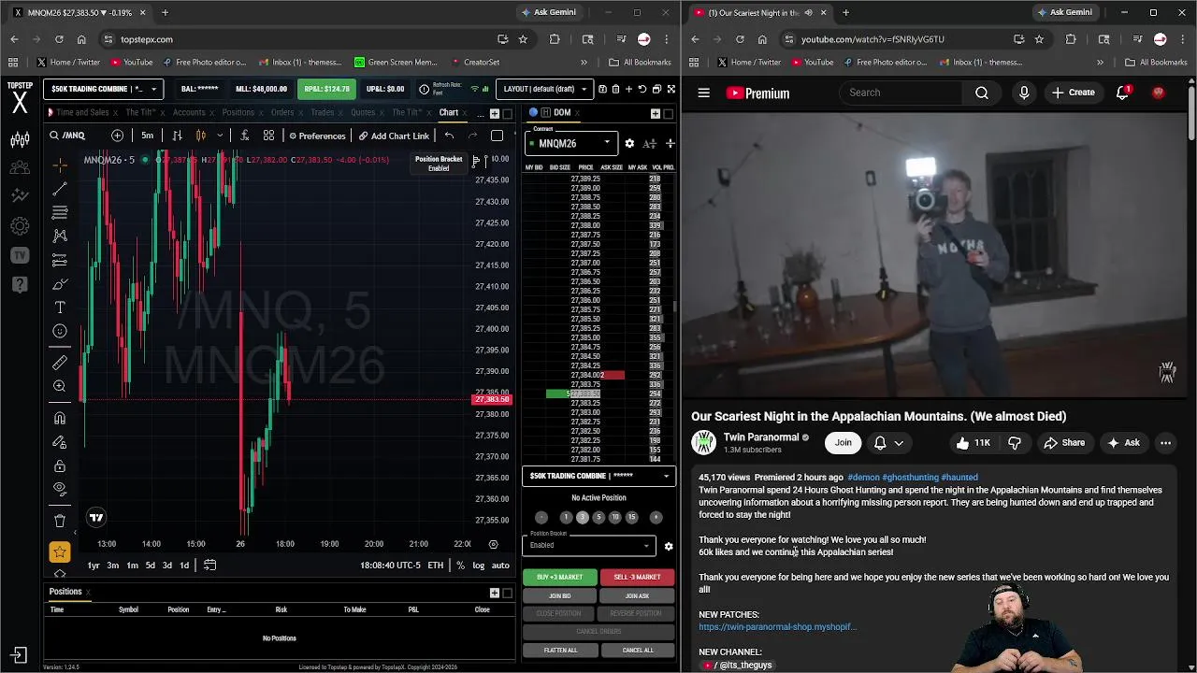This screenshot has width=1197, height=673.
Task: Open chart Preferences
Action: pos(316,136)
